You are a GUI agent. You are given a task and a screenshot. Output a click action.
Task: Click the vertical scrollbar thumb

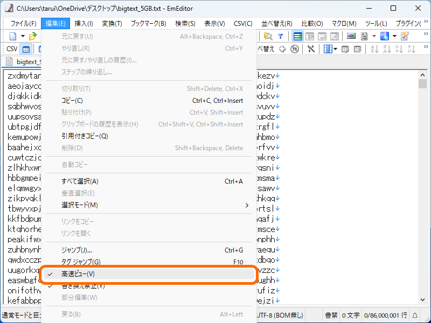(422, 84)
